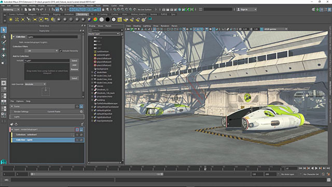Toggle Scene renderable icon
The height and width of the screenshot is (187, 332).
tap(81, 106)
